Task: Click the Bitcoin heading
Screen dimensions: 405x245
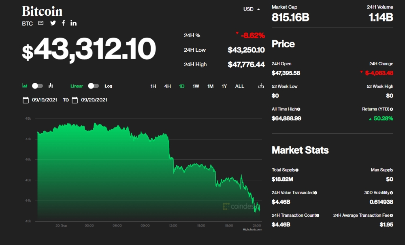Action: pos(42,11)
